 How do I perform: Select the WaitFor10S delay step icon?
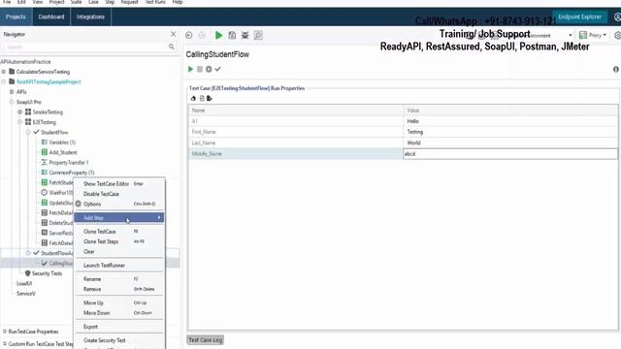pos(45,193)
